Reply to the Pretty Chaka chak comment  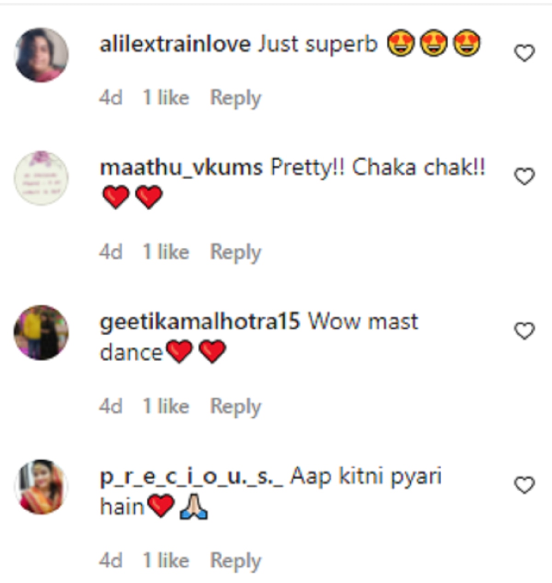(236, 252)
